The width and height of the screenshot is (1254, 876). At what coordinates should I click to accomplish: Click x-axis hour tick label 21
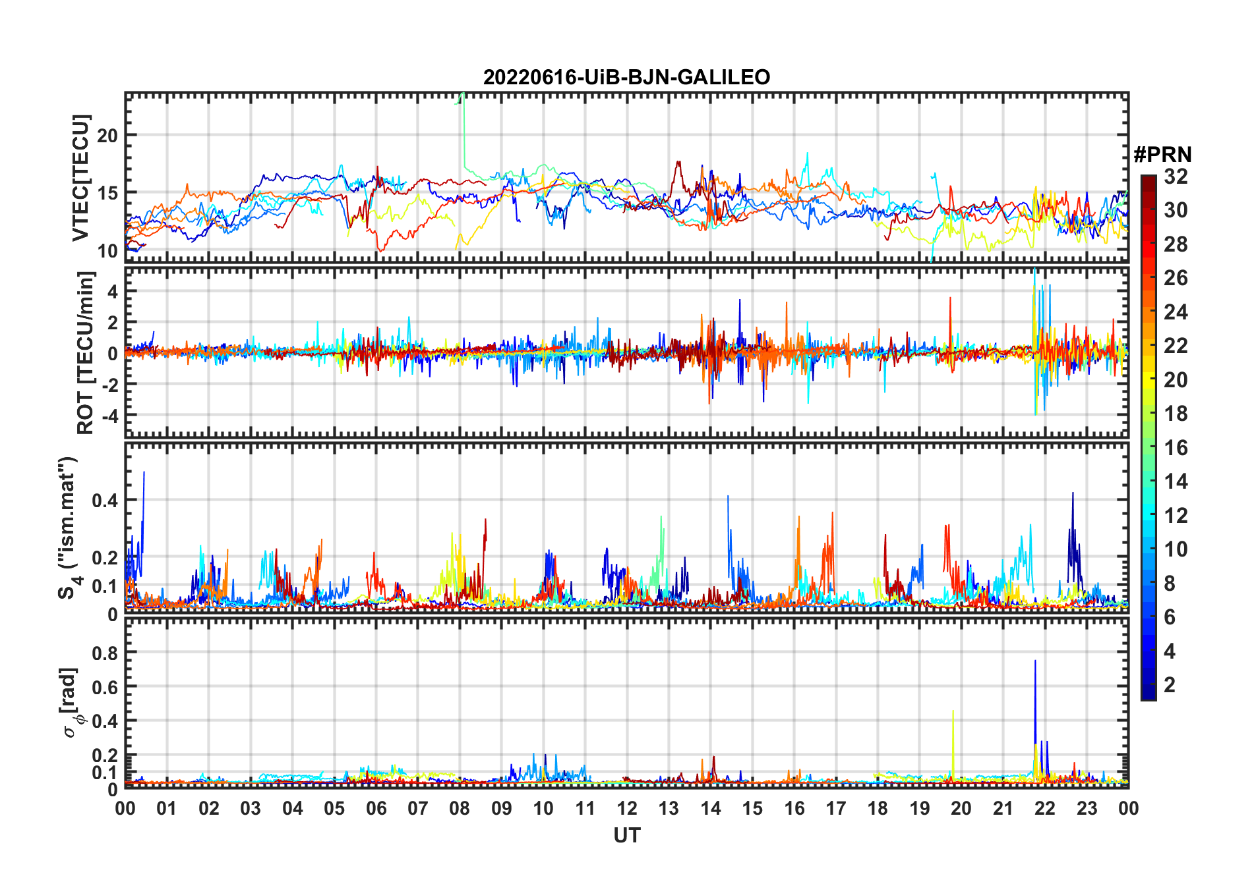[1003, 808]
